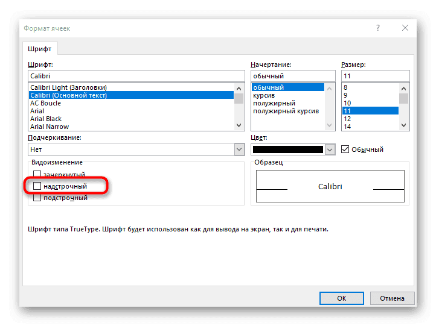
Task: Choose Arial Black font
Action: (131, 119)
